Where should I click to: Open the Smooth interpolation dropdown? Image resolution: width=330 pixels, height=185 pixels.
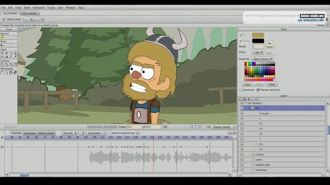(70, 133)
